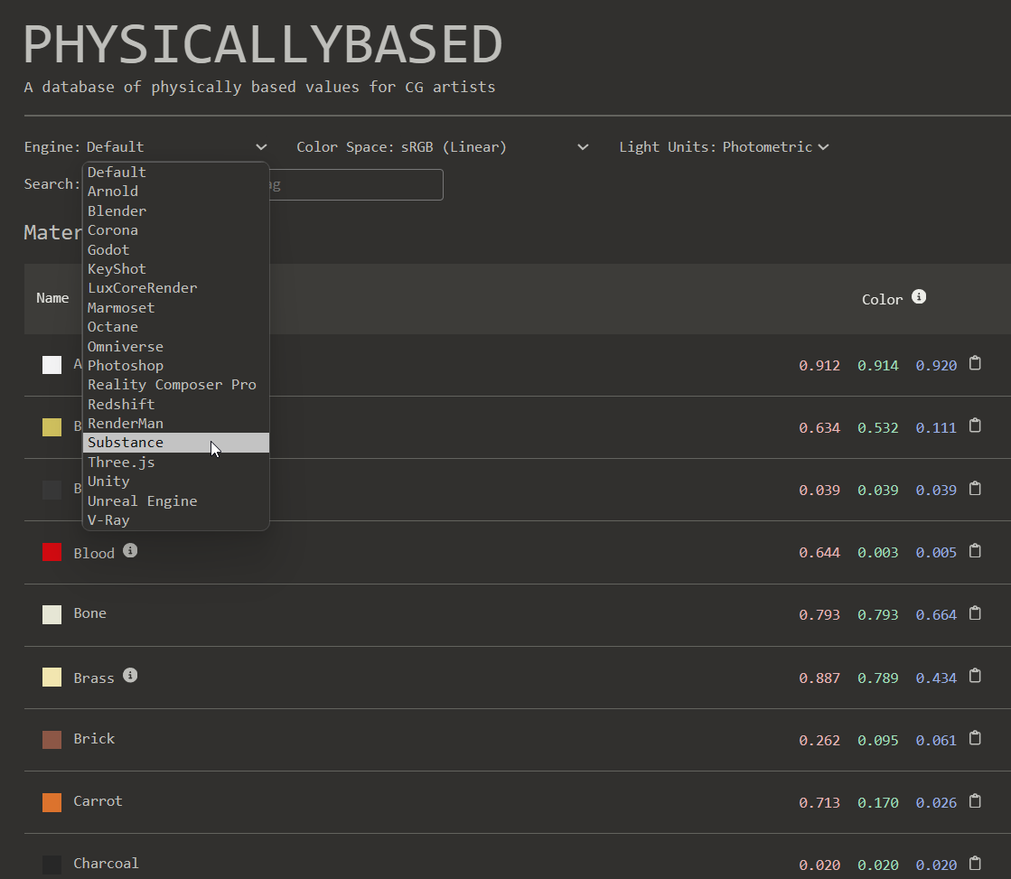Click the Brass color swatch
This screenshot has height=879, width=1011.
click(x=52, y=678)
